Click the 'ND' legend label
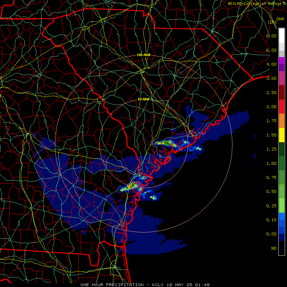 click(x=274, y=248)
